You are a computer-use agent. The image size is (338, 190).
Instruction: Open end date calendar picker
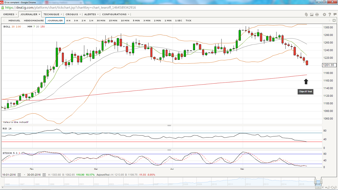pyautogui.click(x=44, y=175)
